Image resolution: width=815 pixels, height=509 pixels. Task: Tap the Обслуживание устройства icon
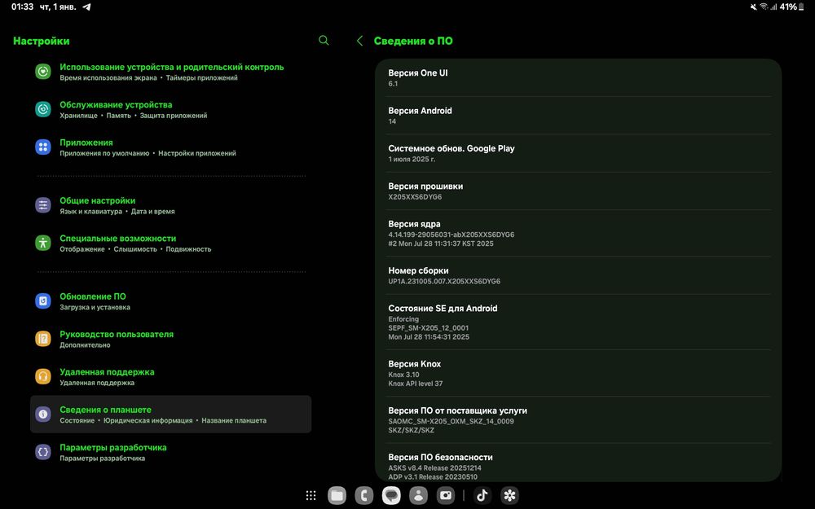(43, 109)
